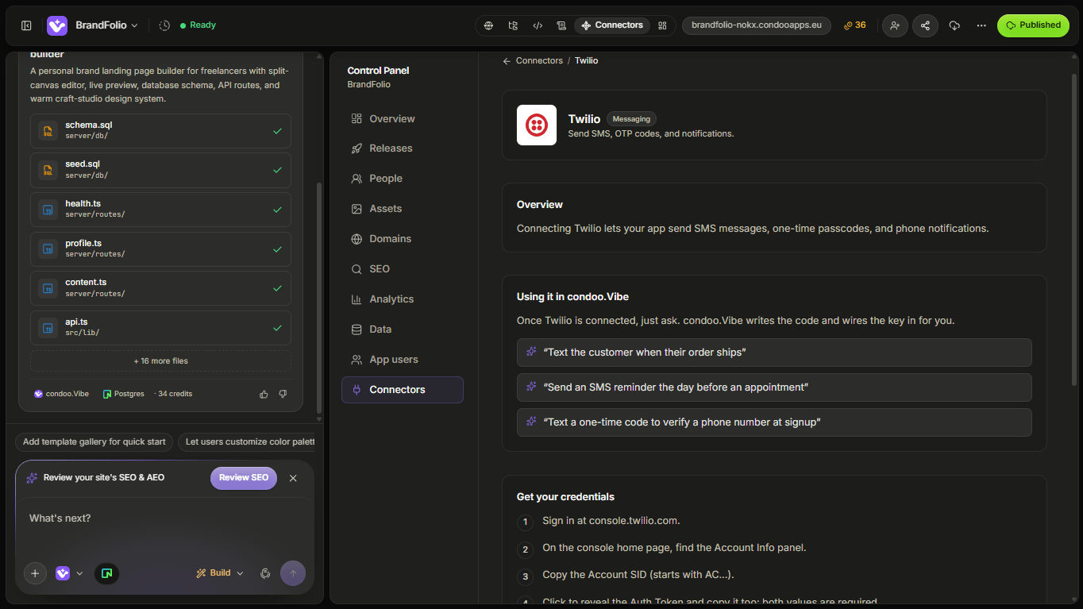Open the Build mode dropdown
This screenshot has height=609, width=1083.
220,573
